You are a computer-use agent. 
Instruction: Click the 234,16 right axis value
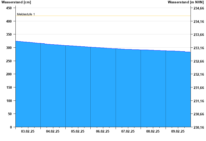tap(199, 22)
